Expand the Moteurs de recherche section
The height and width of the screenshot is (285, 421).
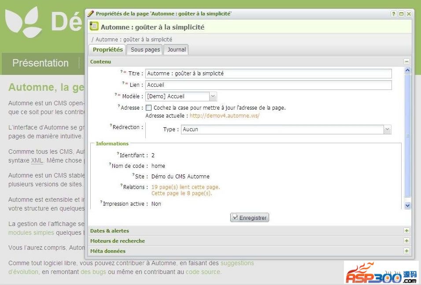point(406,241)
